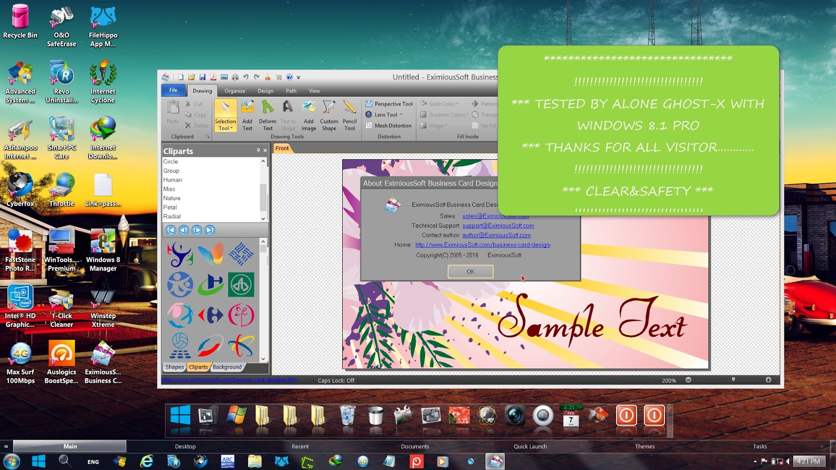Open the View ribbon tab
Viewport: 836px width, 470px height.
click(x=315, y=91)
